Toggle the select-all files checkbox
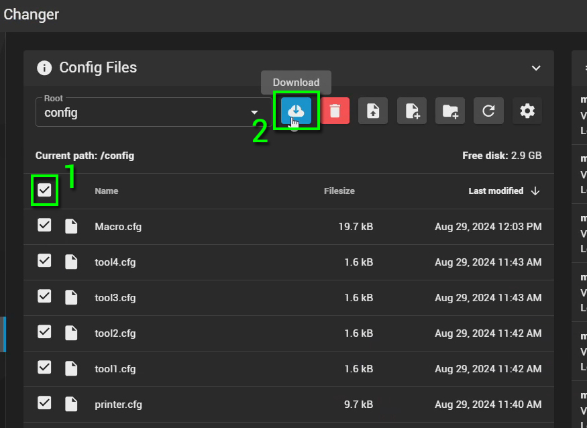The width and height of the screenshot is (587, 428). click(x=44, y=191)
